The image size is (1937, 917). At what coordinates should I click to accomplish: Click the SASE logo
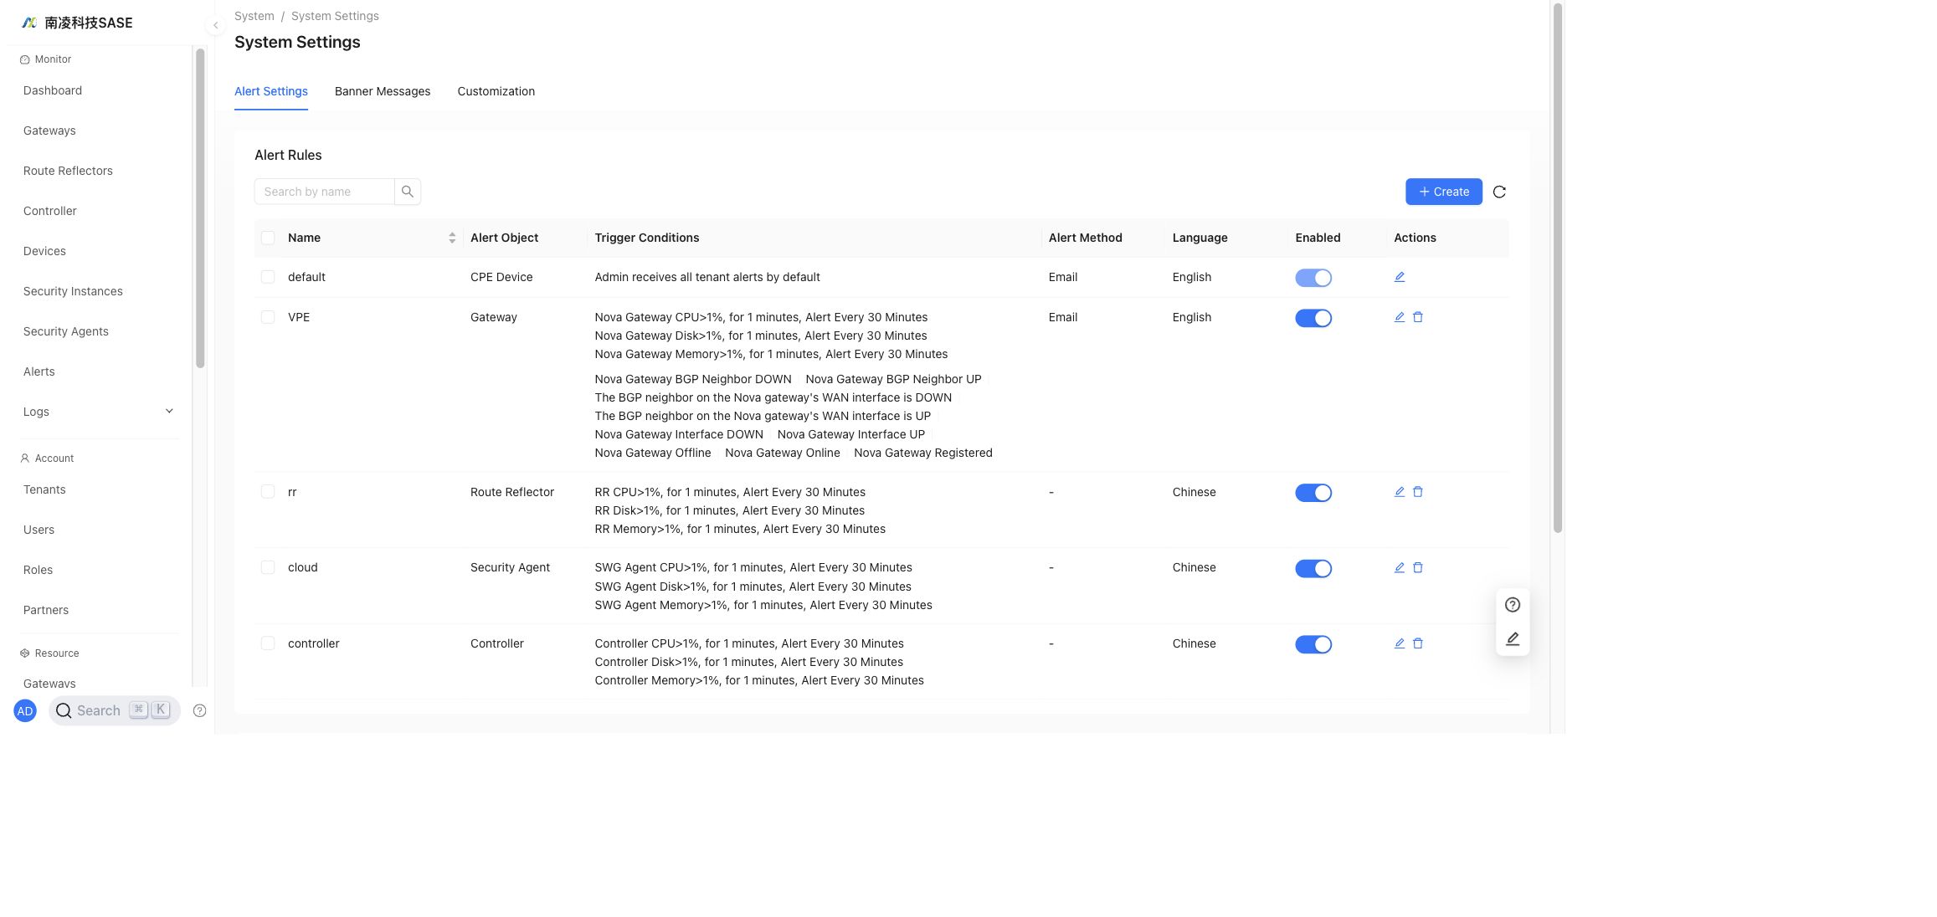pos(77,23)
